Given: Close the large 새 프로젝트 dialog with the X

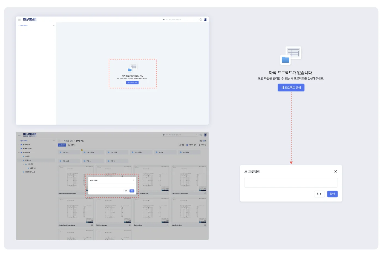Looking at the screenshot, I should [x=335, y=171].
